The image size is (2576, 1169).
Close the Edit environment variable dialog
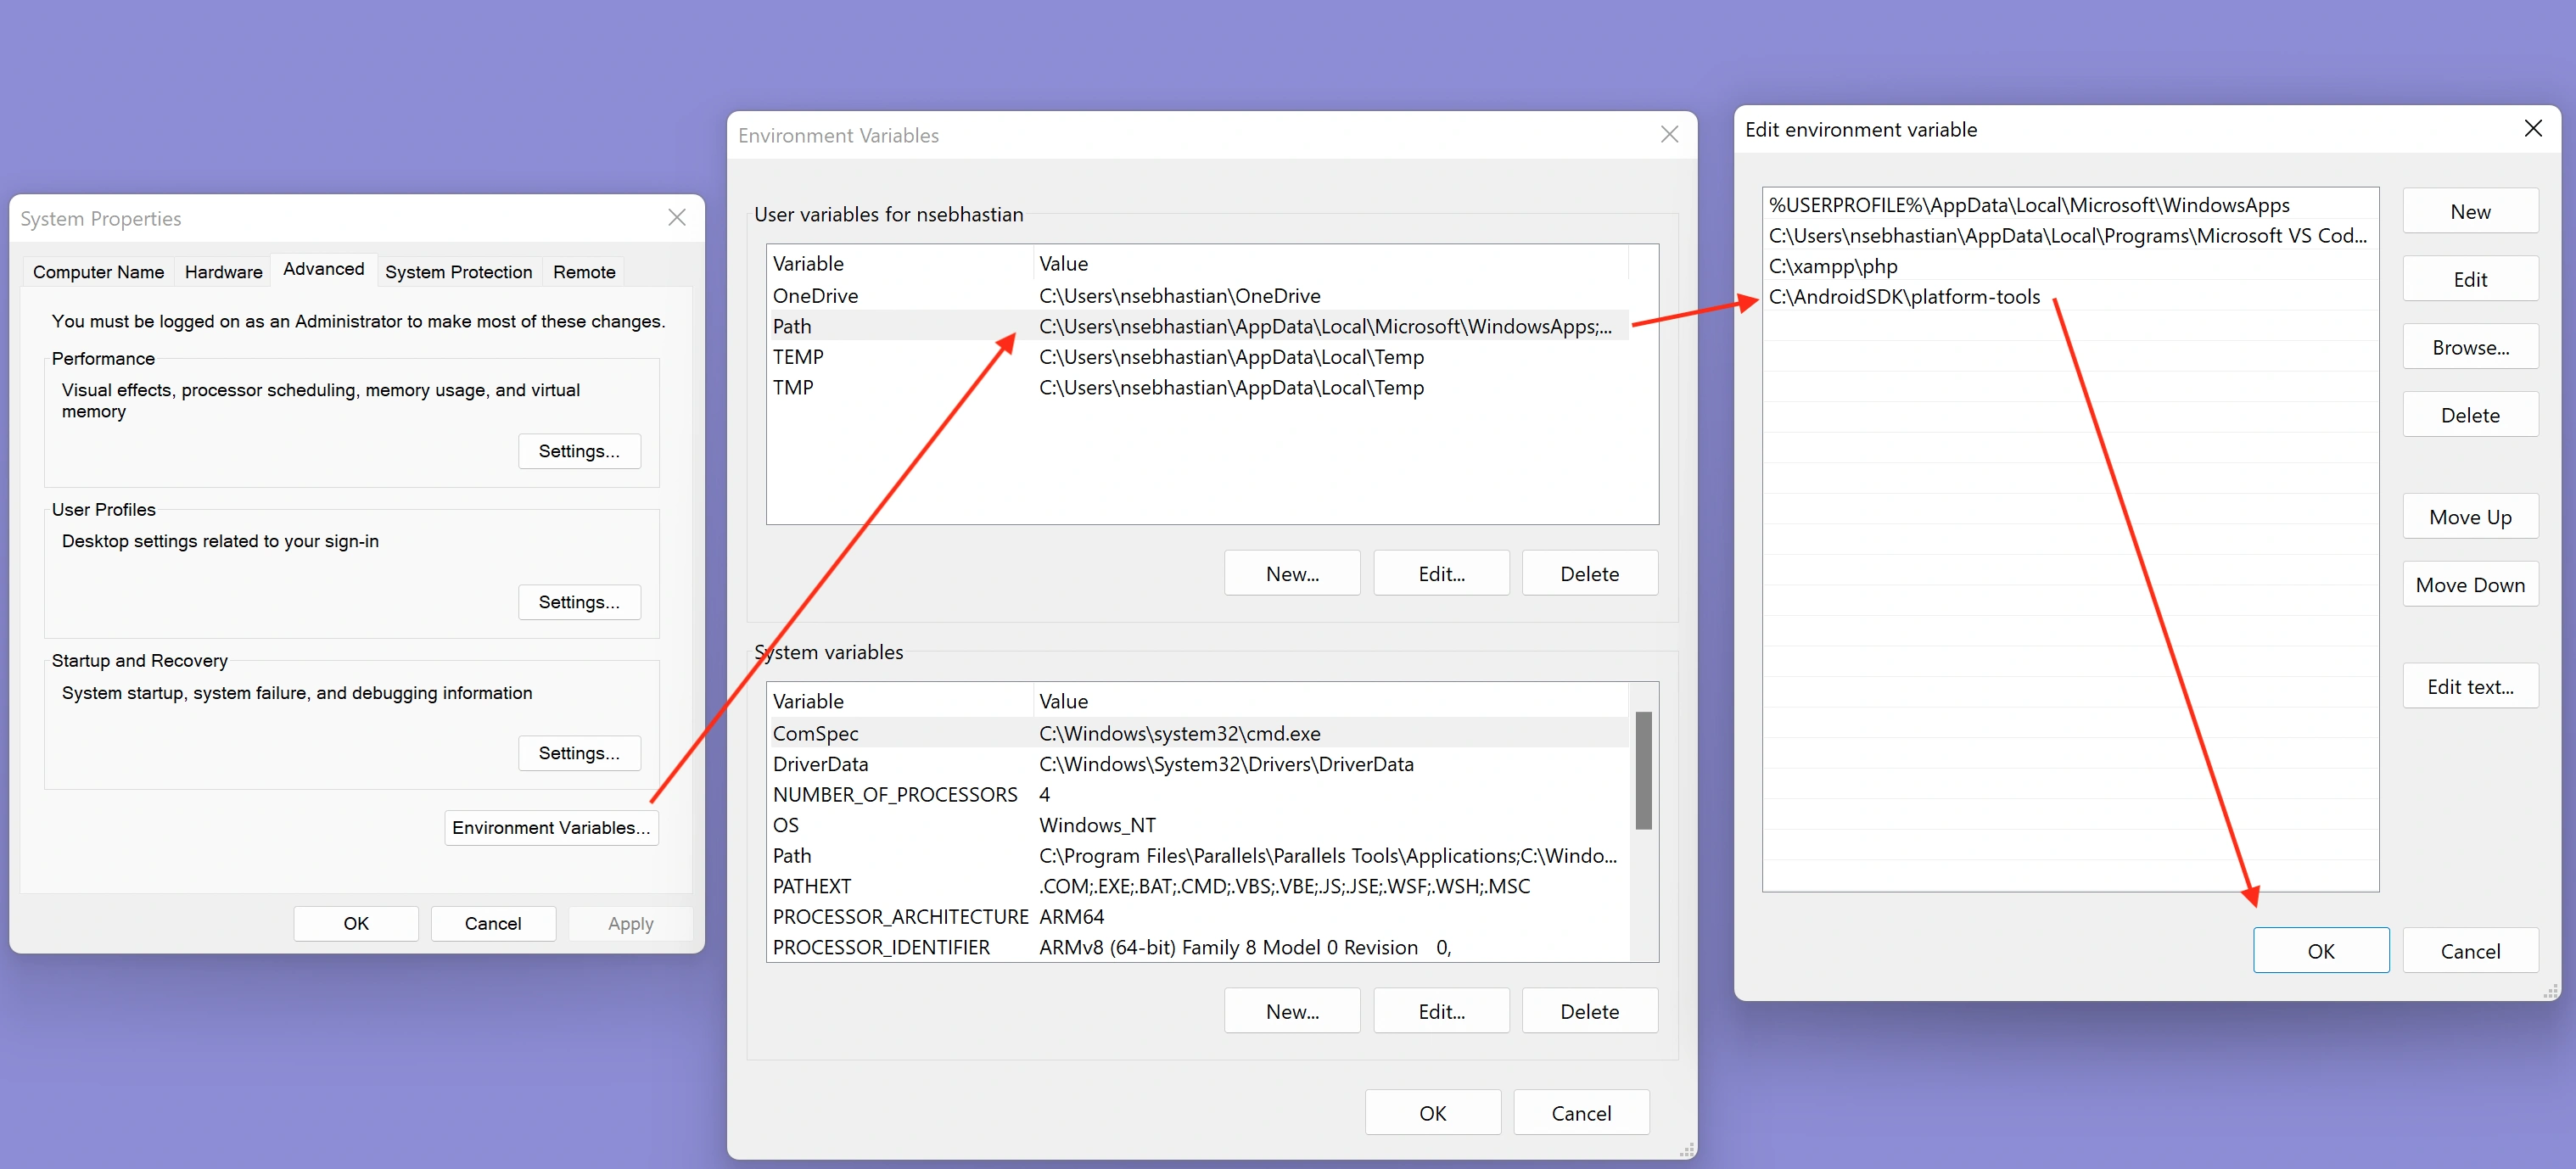pos(2532,128)
